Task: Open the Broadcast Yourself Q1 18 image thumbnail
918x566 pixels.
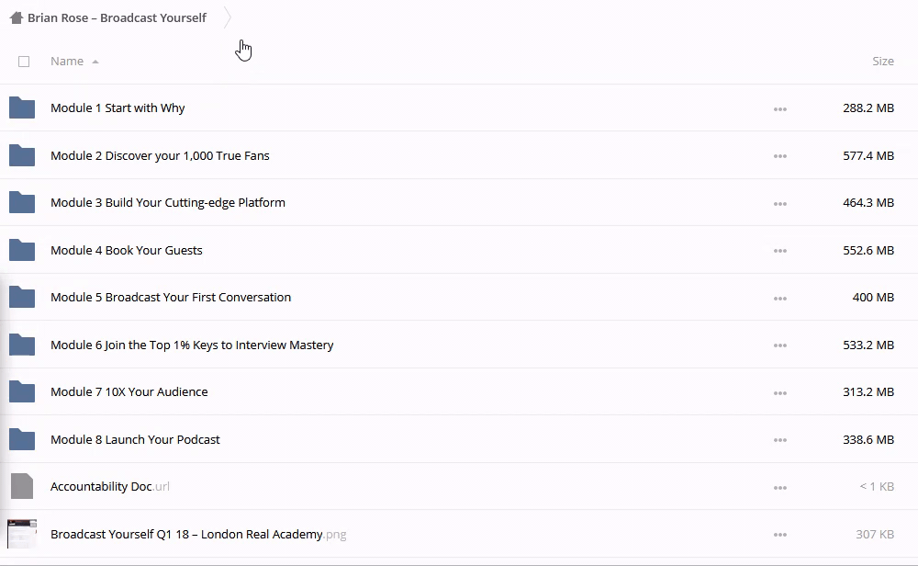Action: (x=22, y=534)
